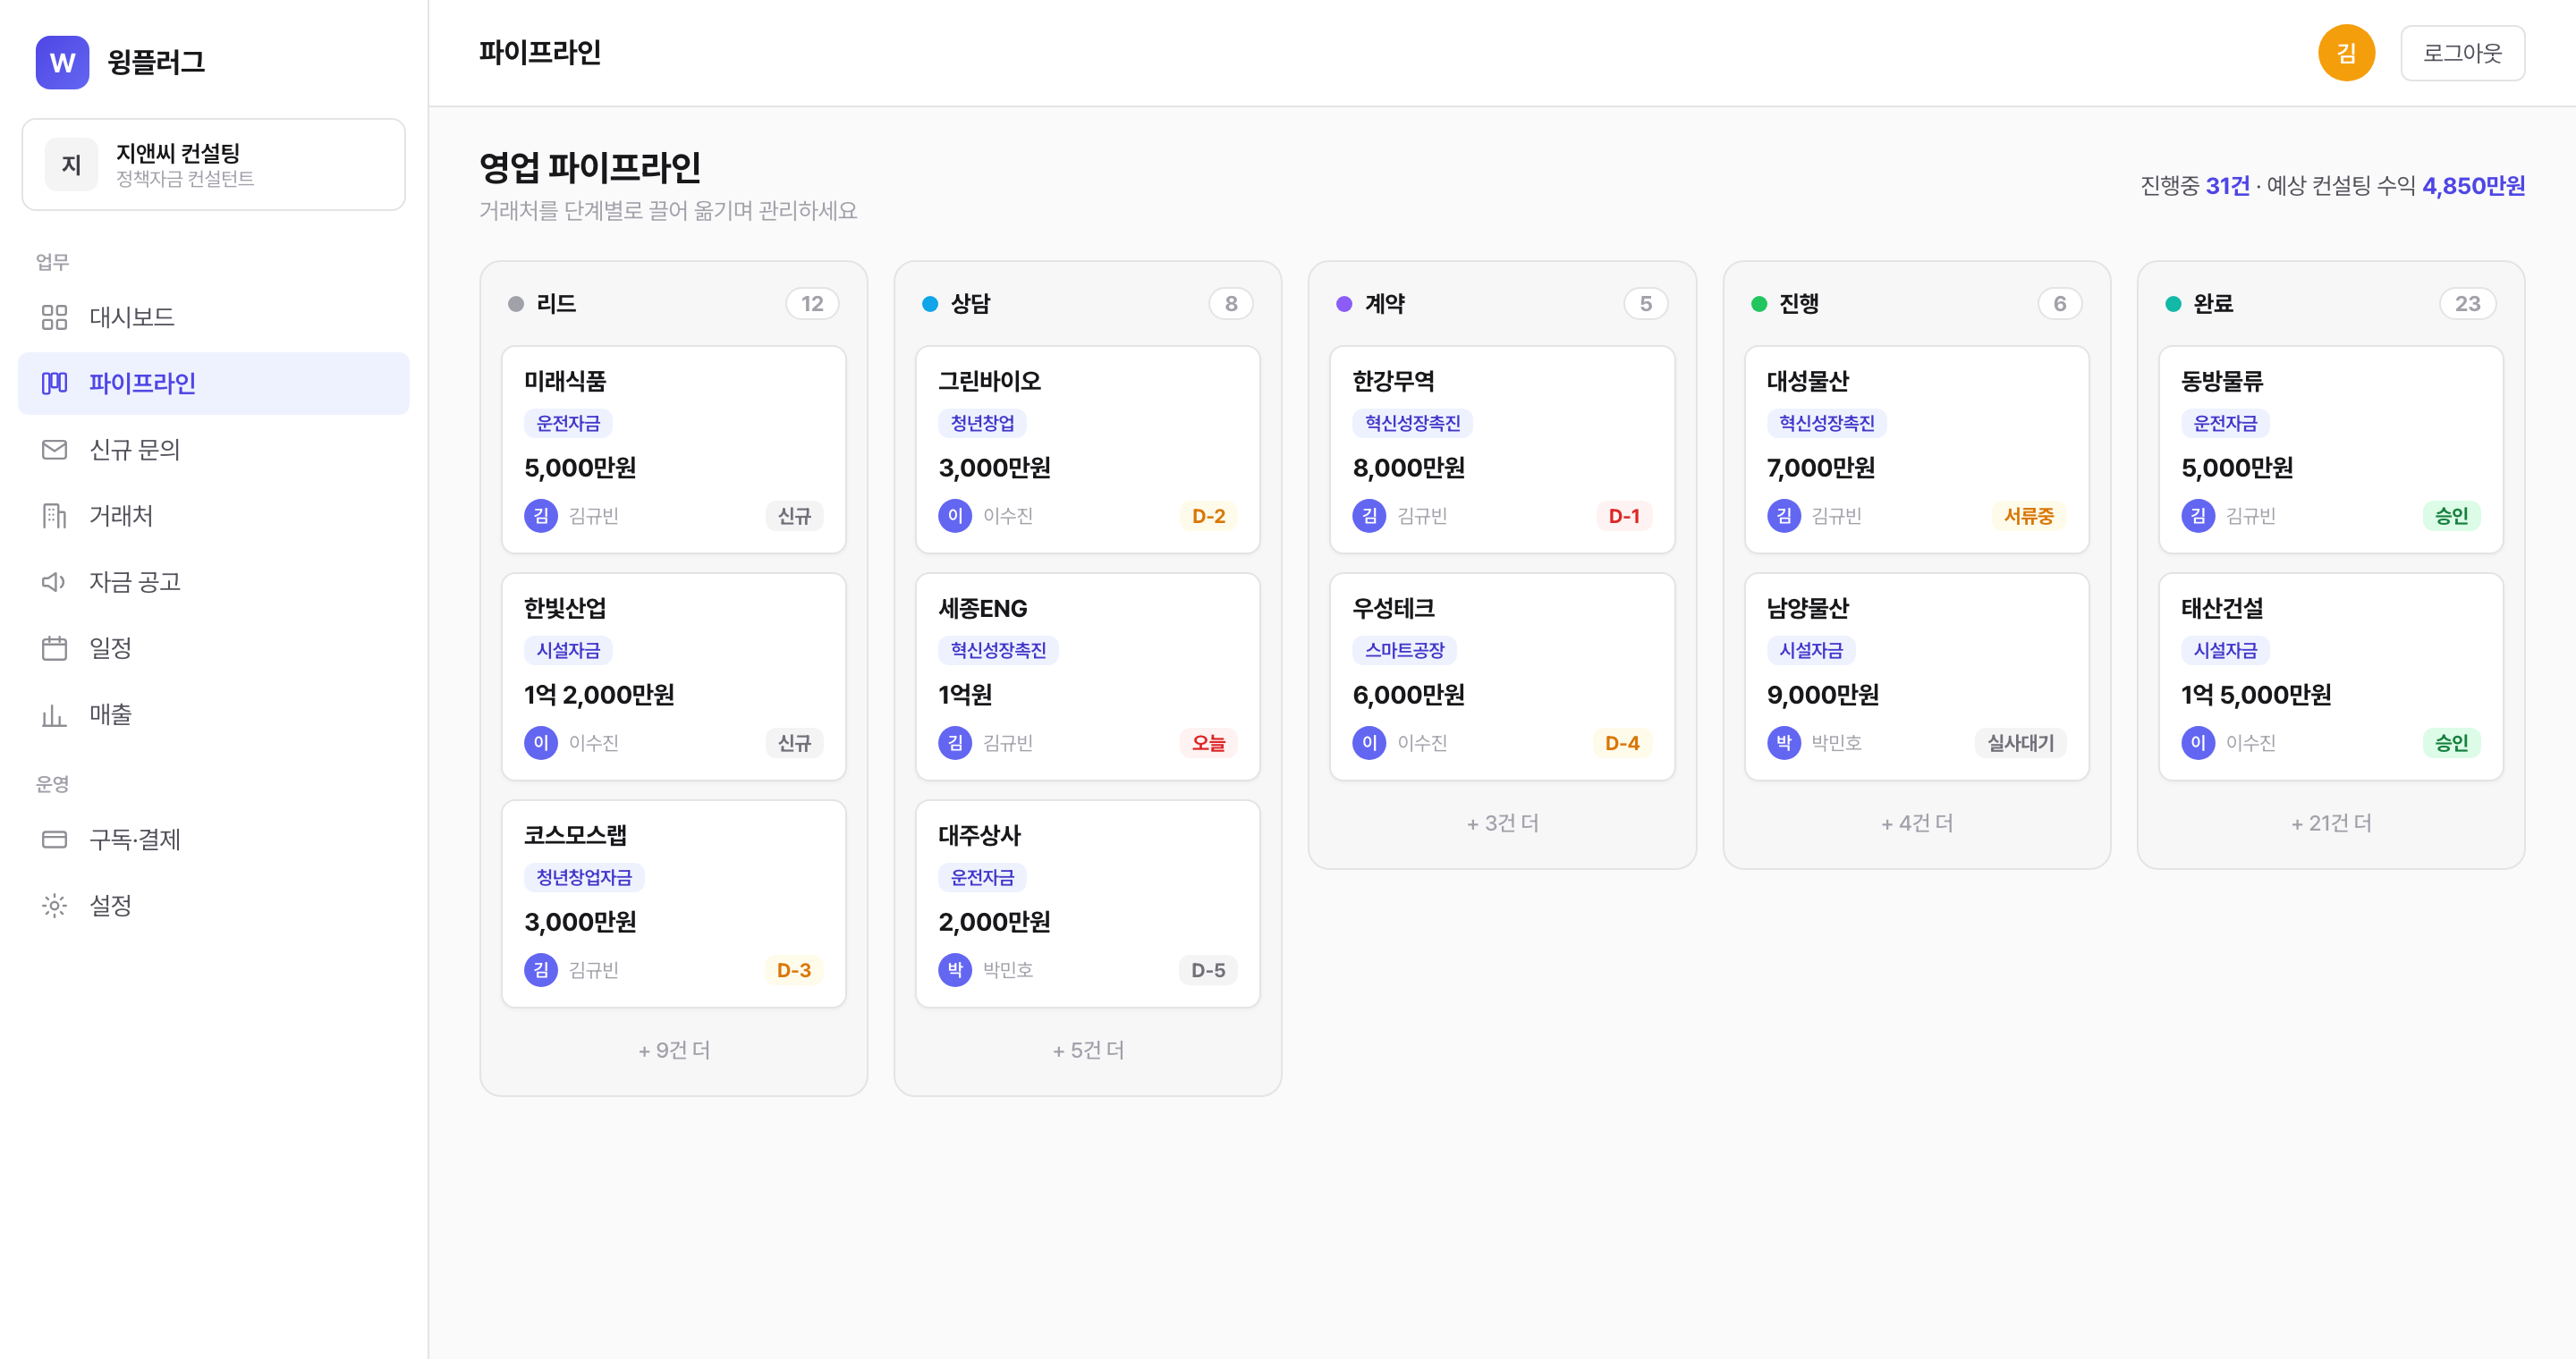Click 김 avatar on 코스모스랩 card
Screen dimensions: 2576x1359
tap(541, 969)
